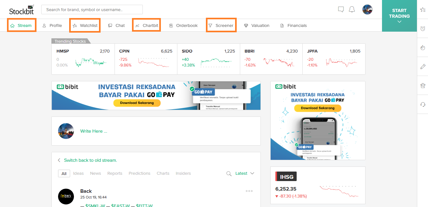Open the headset support icon in right sidebar
Viewport: 428px width, 207px height.
(x=423, y=104)
